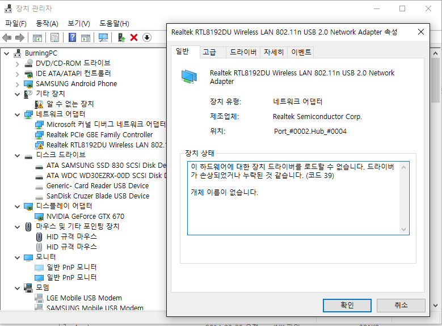Switch to the 고급 tab
Screen dimensions: 442x326
pyautogui.click(x=213, y=52)
